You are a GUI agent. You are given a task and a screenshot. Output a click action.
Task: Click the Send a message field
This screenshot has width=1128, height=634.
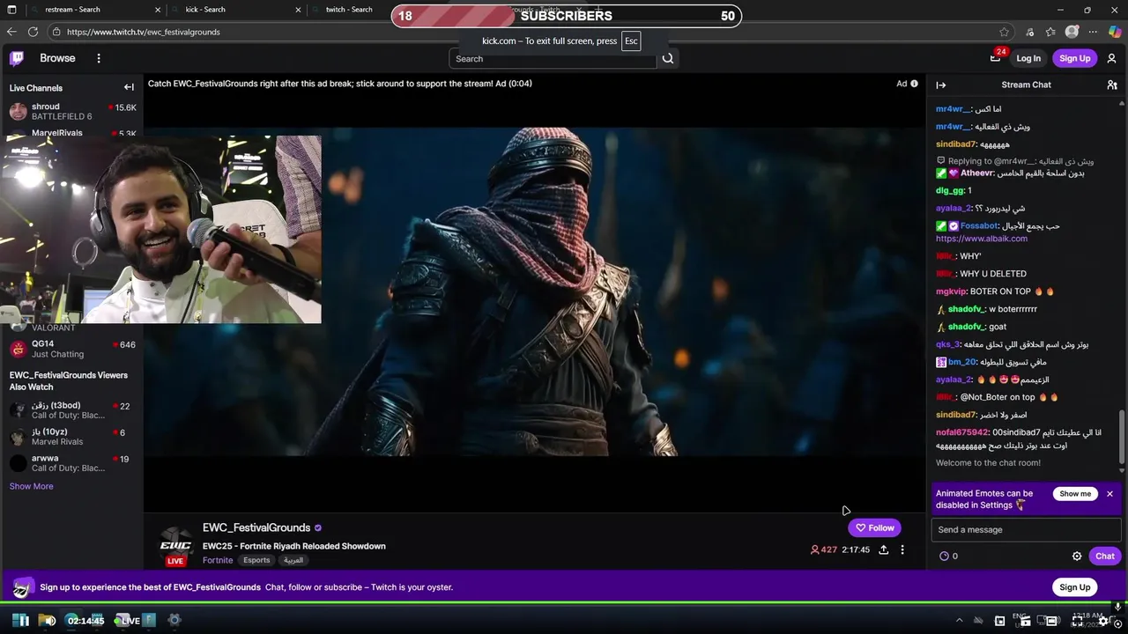click(x=1026, y=529)
